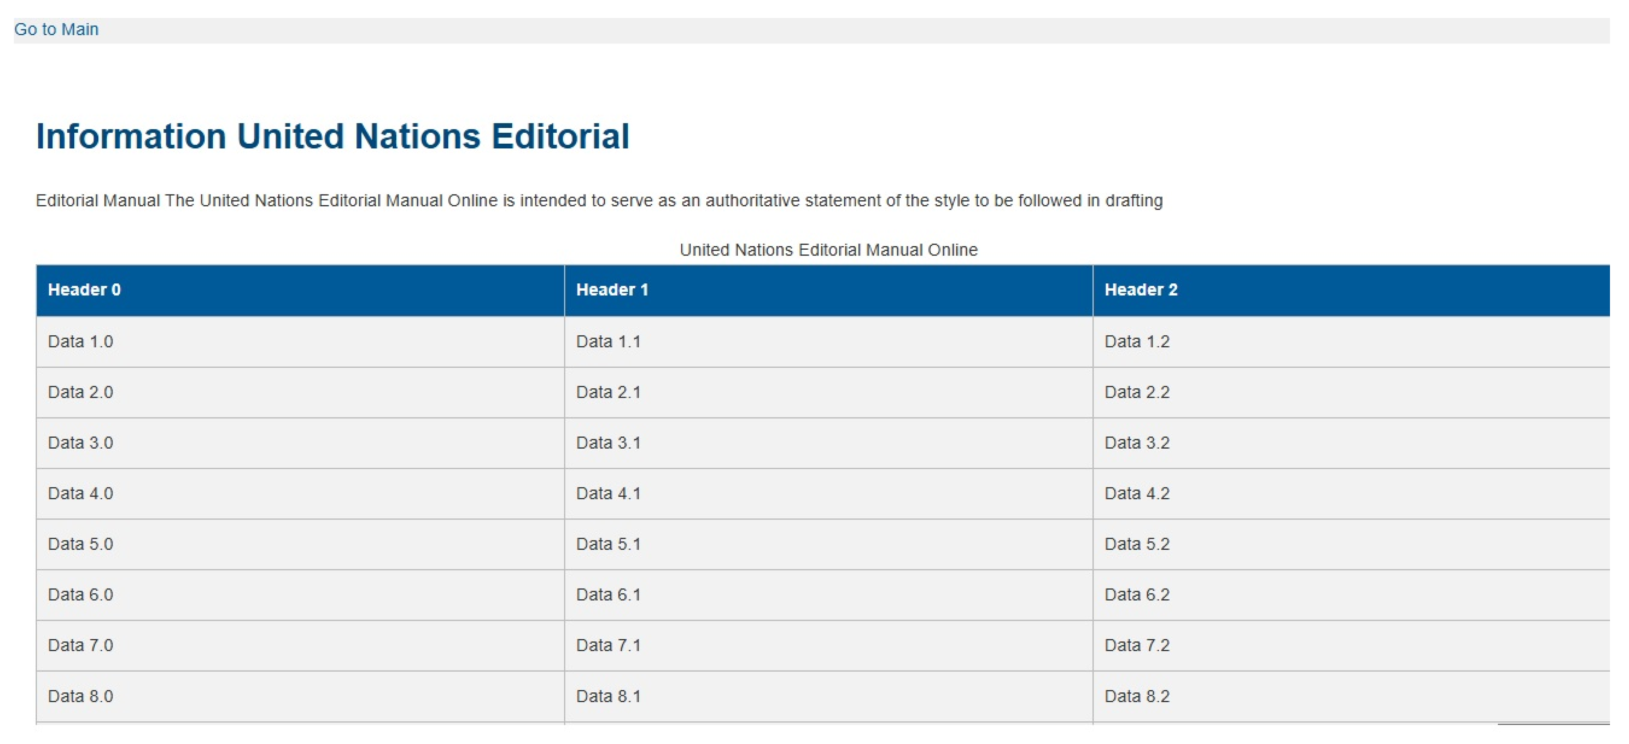Select the Data 2.2 cell
The width and height of the screenshot is (1629, 744).
(1352, 393)
